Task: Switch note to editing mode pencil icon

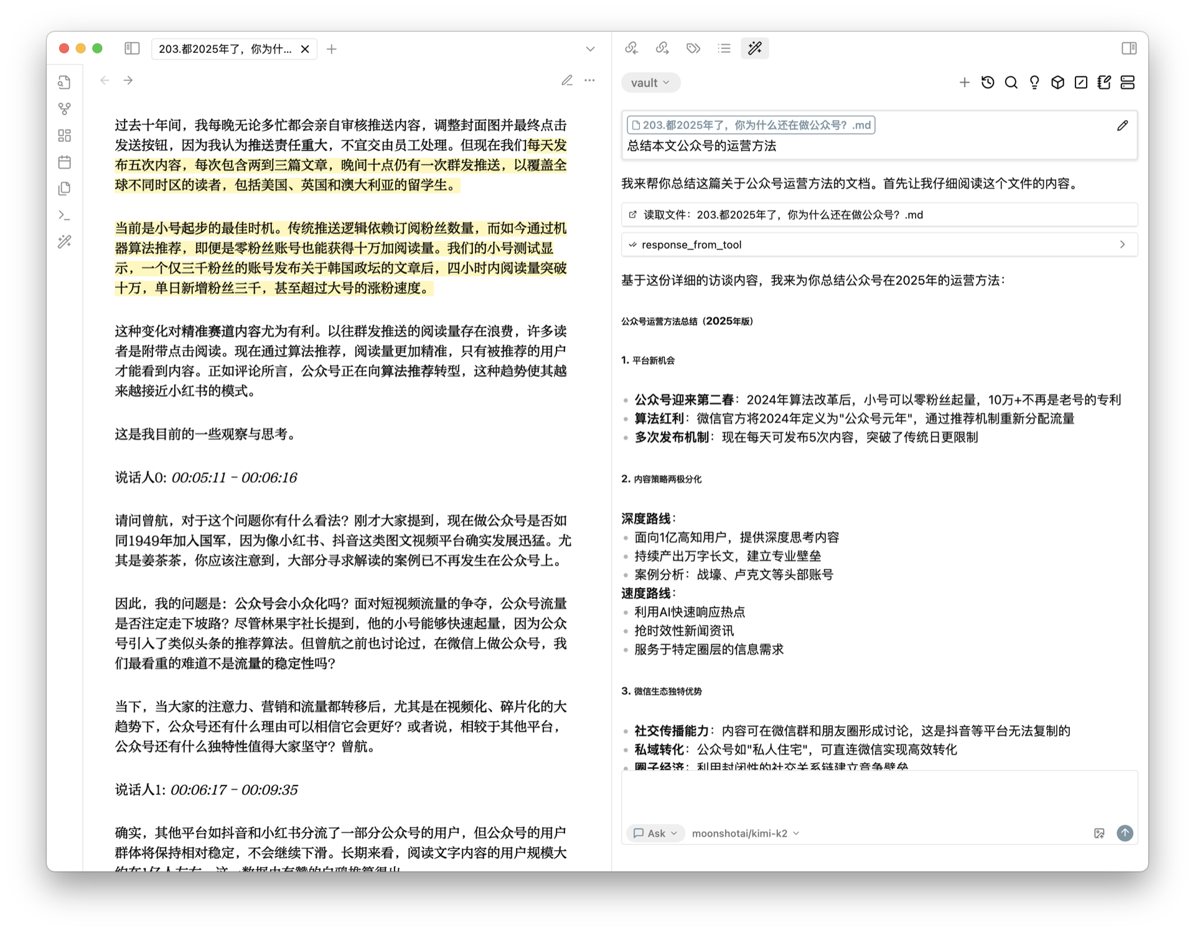Action: pyautogui.click(x=566, y=80)
